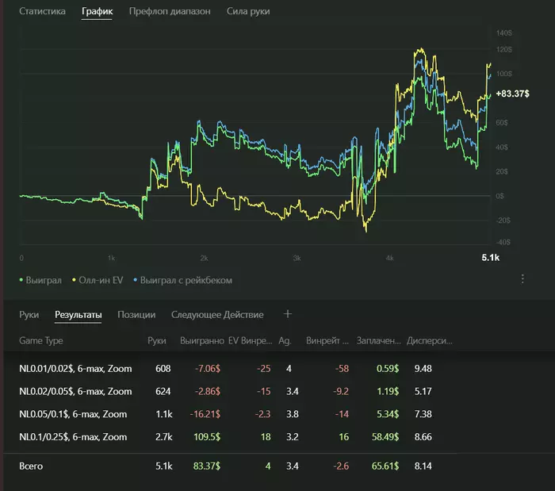The image size is (555, 491).
Task: Open the Руки tab
Action: [29, 315]
